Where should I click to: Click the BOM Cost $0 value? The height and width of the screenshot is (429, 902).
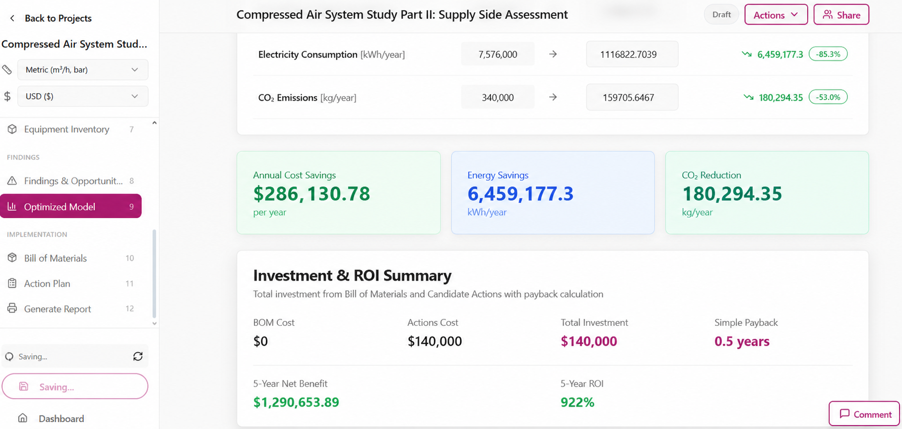[260, 341]
